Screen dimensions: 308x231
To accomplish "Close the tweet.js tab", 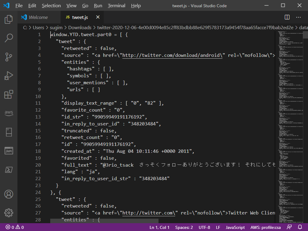I will click(98, 17).
